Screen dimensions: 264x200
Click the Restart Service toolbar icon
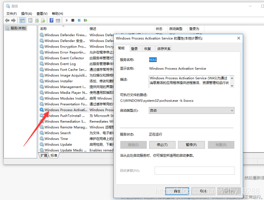(x=85, y=20)
